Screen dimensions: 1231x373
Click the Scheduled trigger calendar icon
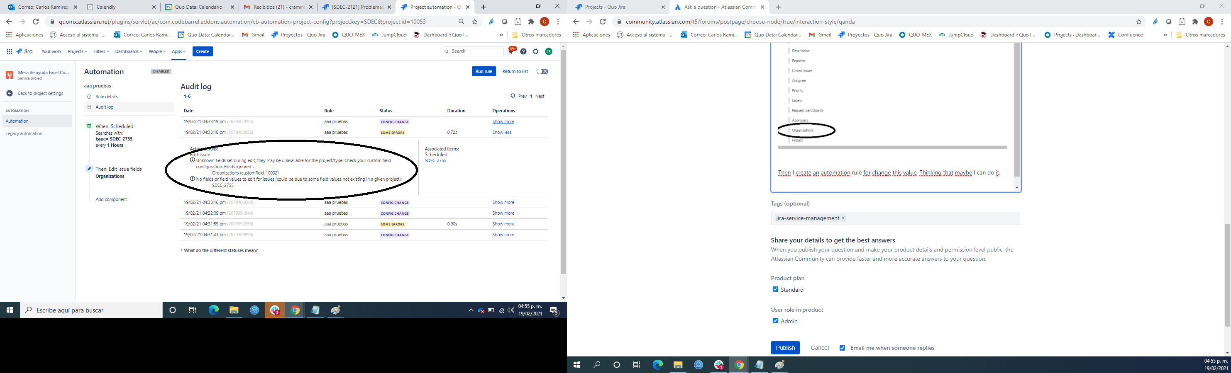(89, 126)
